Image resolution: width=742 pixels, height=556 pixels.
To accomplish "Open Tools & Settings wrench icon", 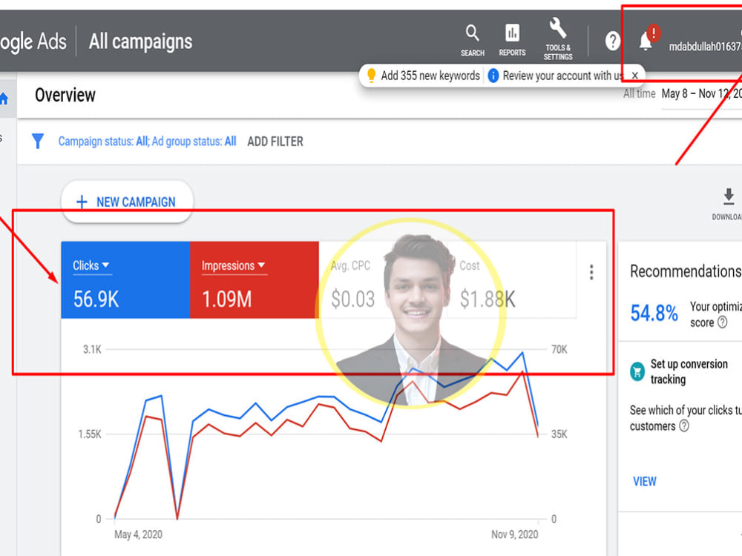I will [x=558, y=28].
